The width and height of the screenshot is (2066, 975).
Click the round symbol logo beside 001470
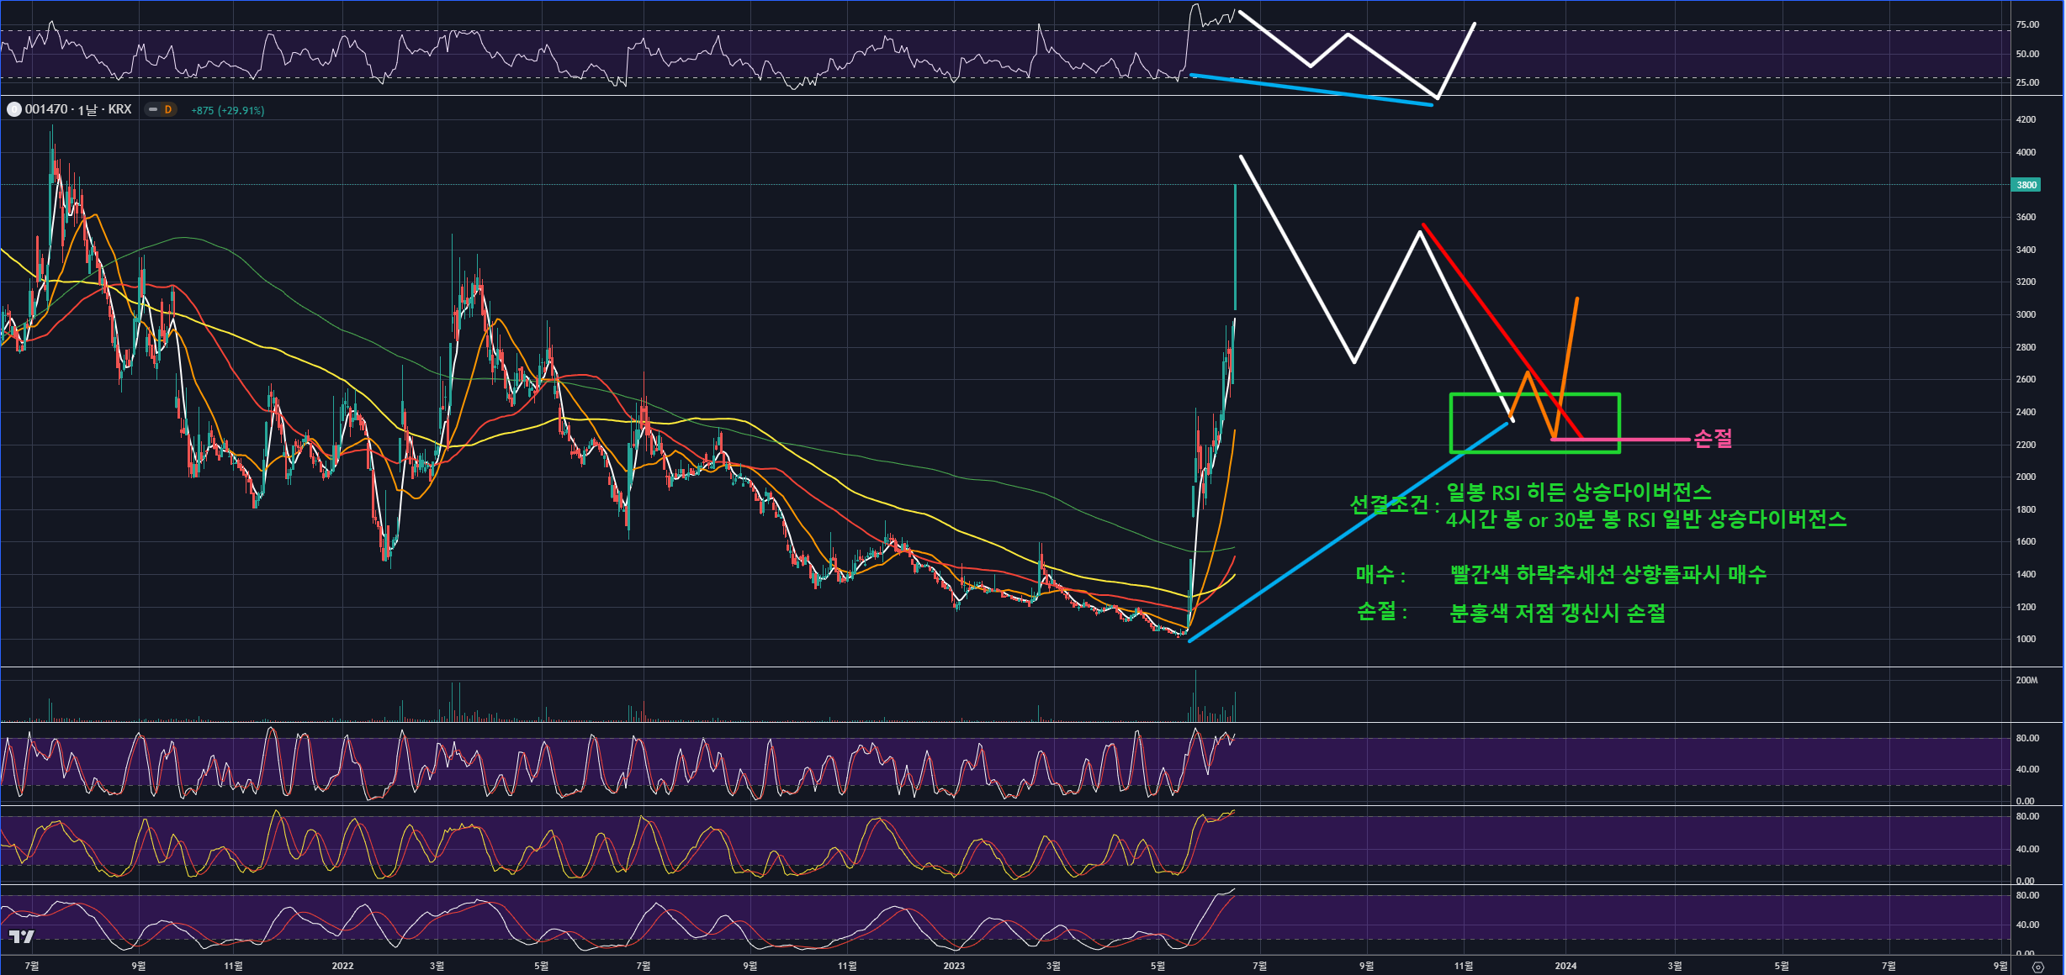13,110
